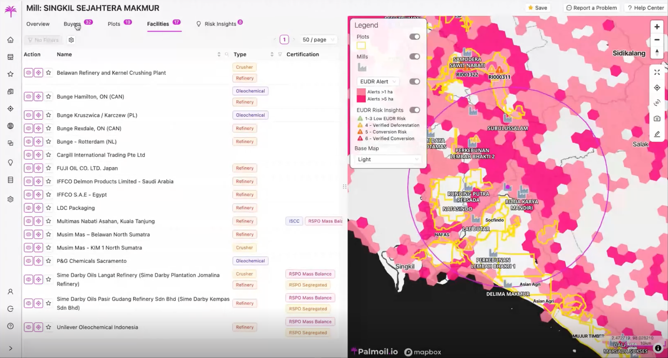Locate P&G Chemicals Sacramento on map
The width and height of the screenshot is (668, 358).
[x=38, y=261]
